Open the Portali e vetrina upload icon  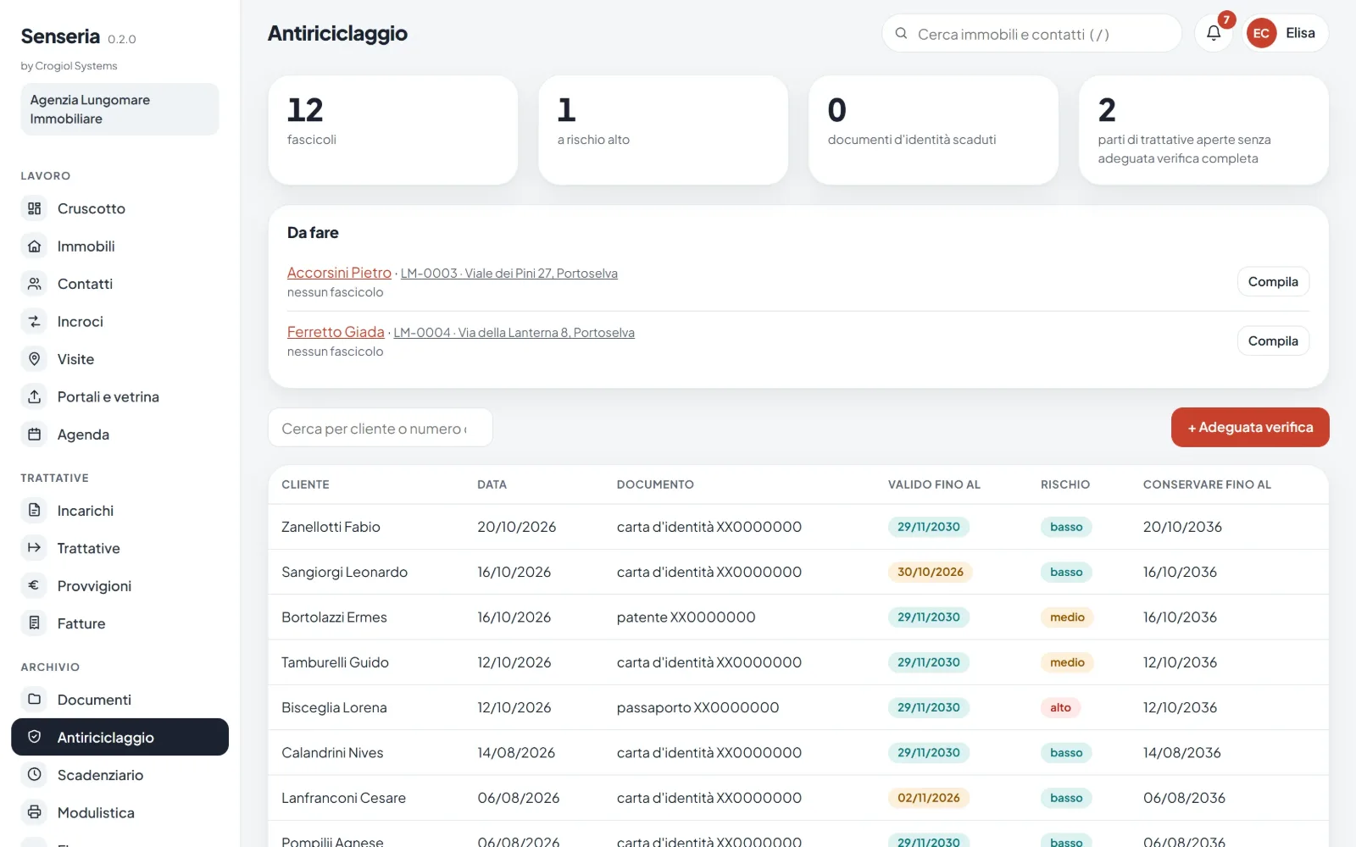[x=34, y=396]
